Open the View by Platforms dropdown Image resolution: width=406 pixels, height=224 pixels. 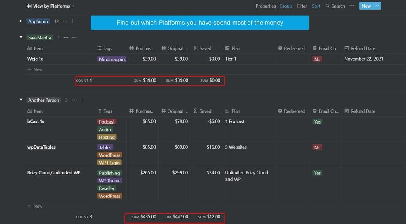(50, 6)
